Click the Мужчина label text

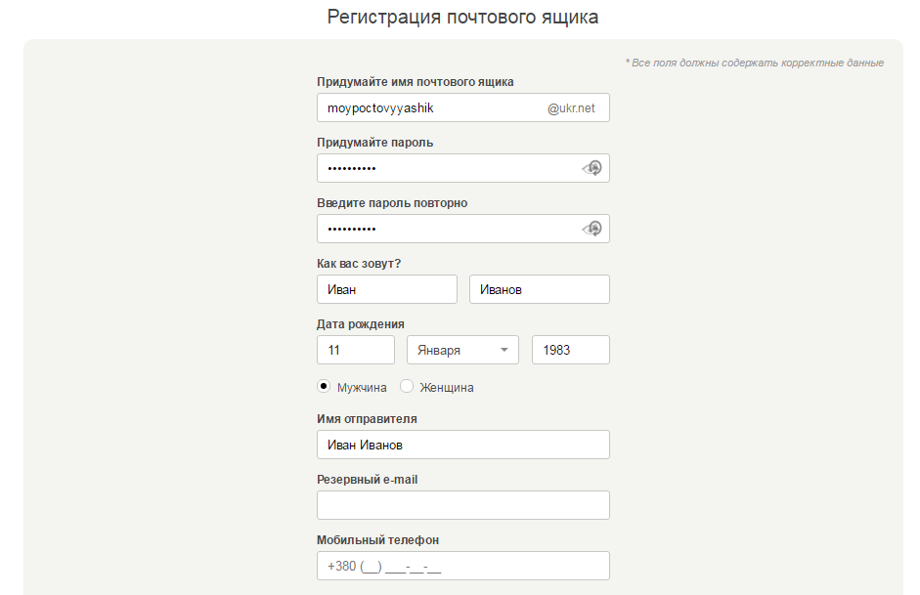362,388
